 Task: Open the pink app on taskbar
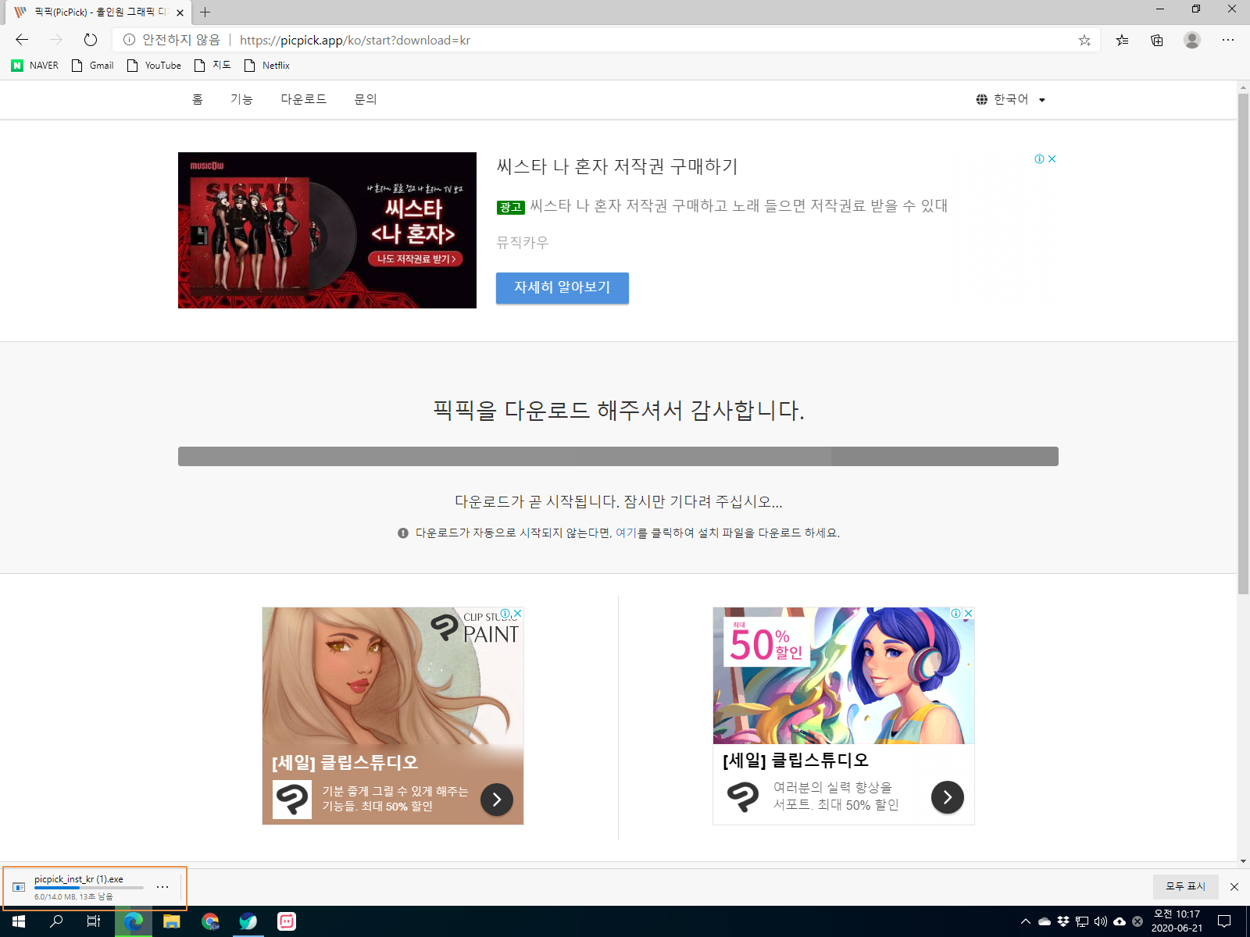[287, 921]
